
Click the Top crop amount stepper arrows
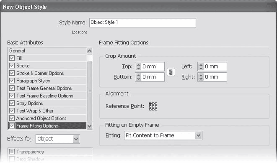pos(138,66)
